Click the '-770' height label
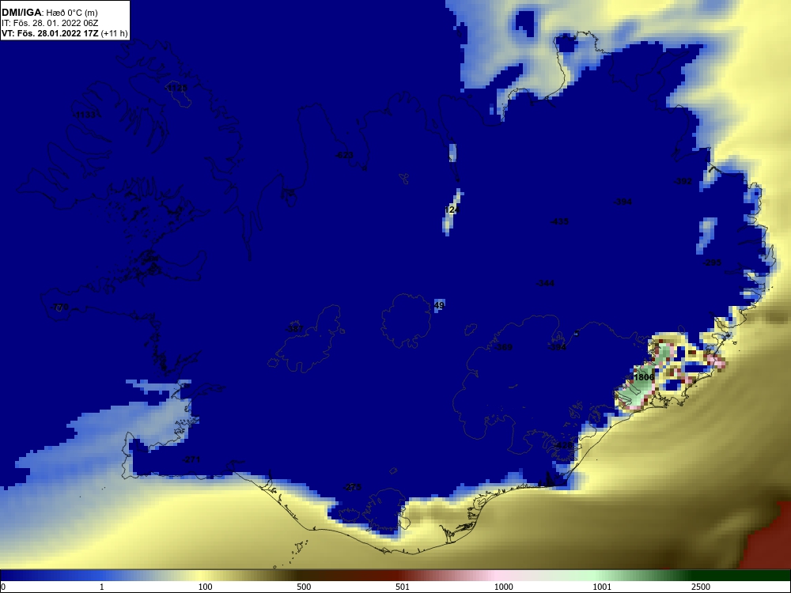Image resolution: width=791 pixels, height=593 pixels. 59,307
